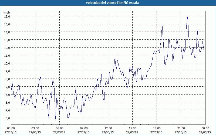Click the 09:00 time label on x-axis
This screenshot has width=216, height=135.
click(x=84, y=129)
